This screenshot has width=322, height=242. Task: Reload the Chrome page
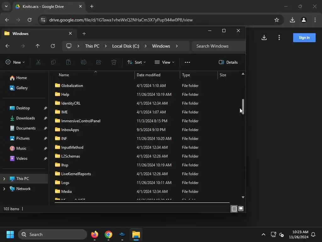pyautogui.click(x=30, y=20)
